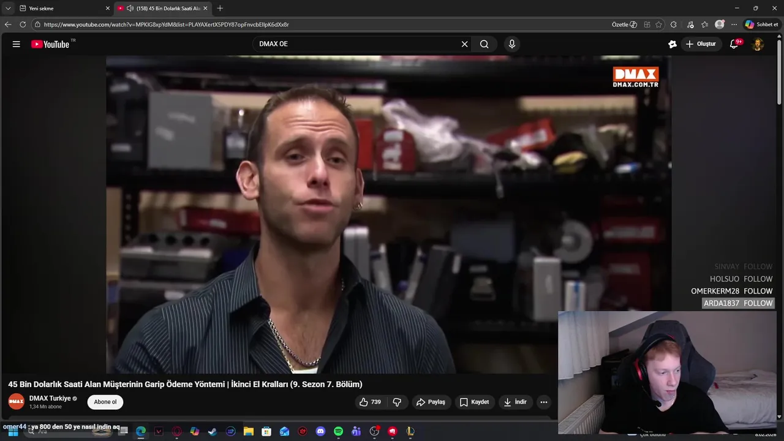Open the media control music icon
The image size is (784, 441).
point(691,24)
